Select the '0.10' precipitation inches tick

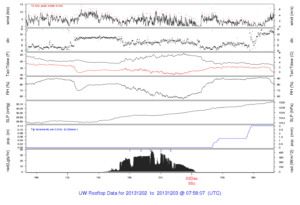(20, 129)
